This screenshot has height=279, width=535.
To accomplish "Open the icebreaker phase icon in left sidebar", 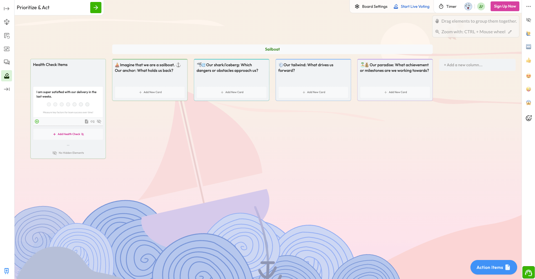I will pyautogui.click(x=7, y=22).
